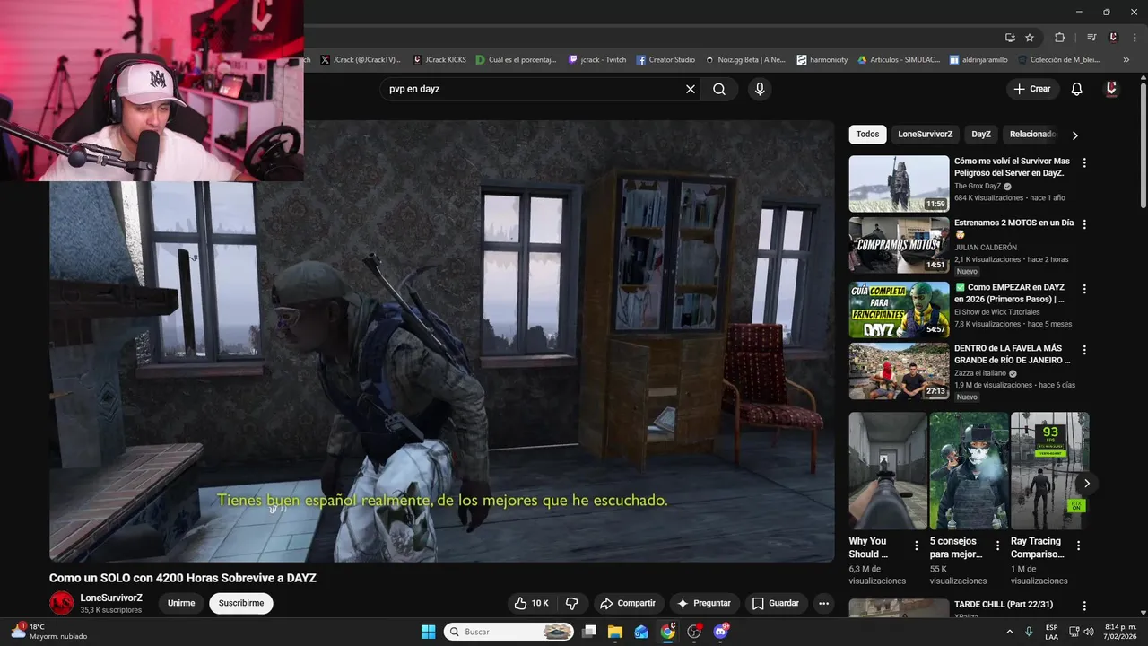The width and height of the screenshot is (1148, 646).
Task: Open LoneSurvivorZ channel avatar
Action: point(62,603)
